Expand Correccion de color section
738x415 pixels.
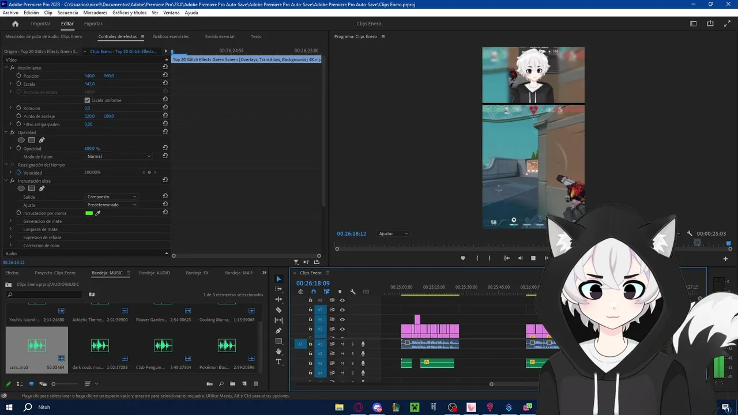click(x=10, y=246)
